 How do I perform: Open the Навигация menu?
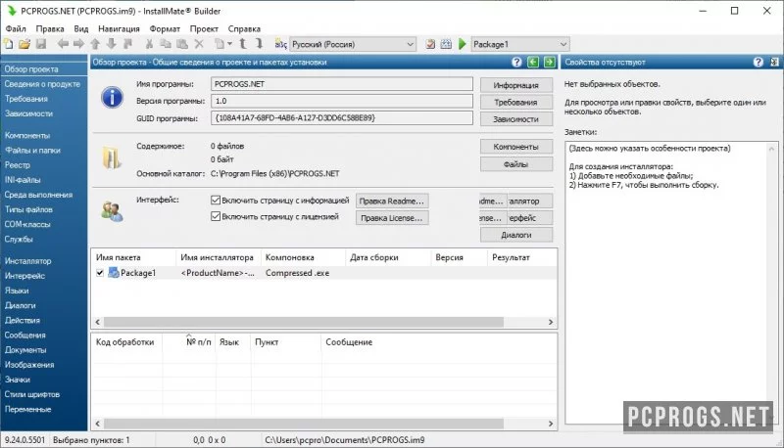[x=119, y=29]
